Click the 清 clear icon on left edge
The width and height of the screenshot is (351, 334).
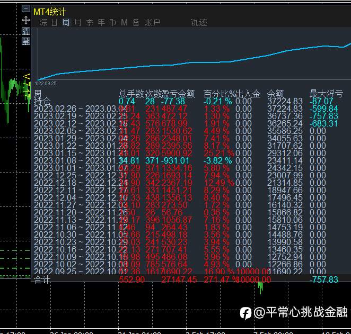point(26,31)
